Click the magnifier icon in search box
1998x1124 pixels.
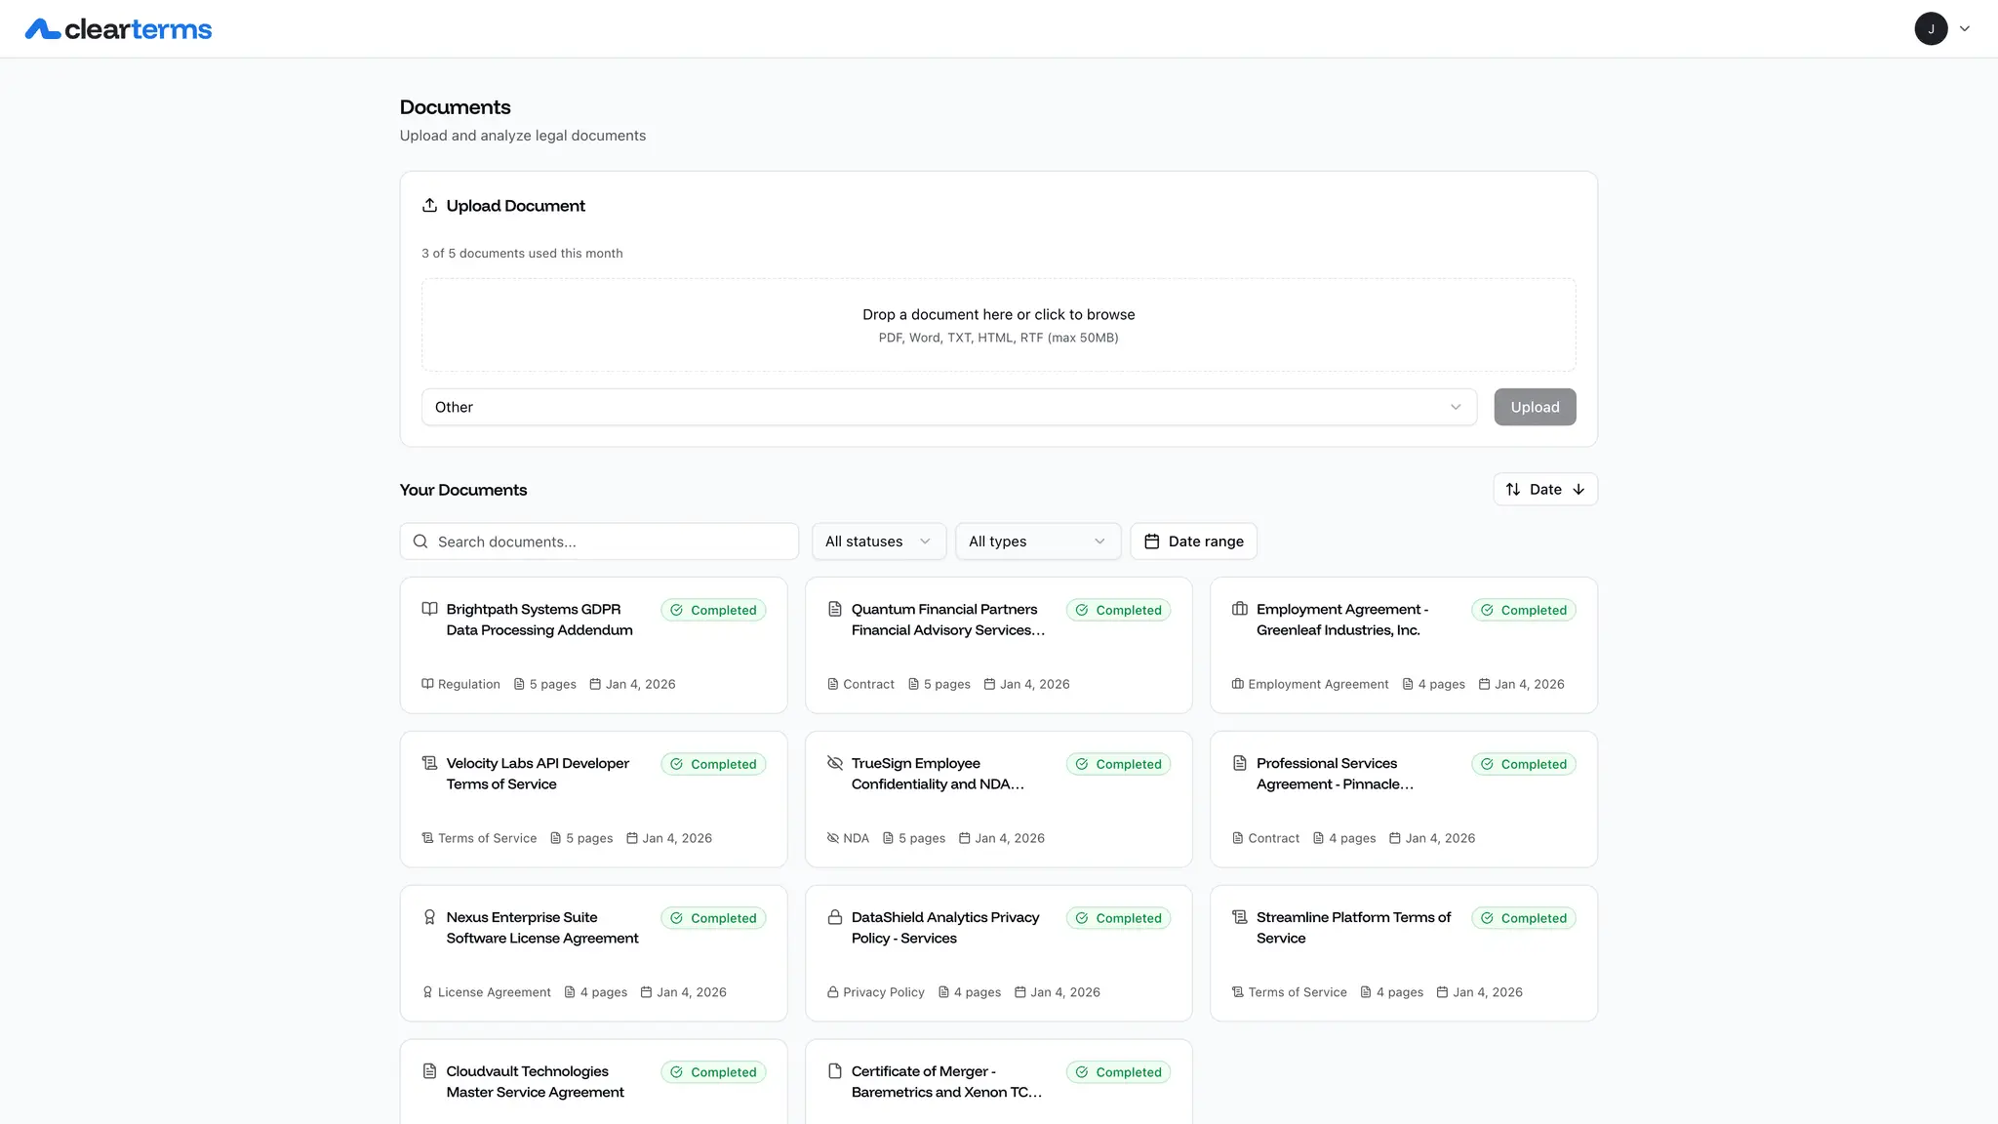pyautogui.click(x=420, y=542)
